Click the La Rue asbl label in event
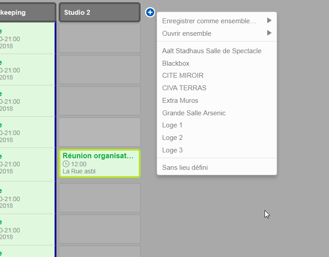Viewport: 329px width, 257px height. pos(79,171)
